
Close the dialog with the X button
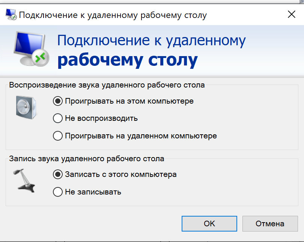(x=292, y=15)
